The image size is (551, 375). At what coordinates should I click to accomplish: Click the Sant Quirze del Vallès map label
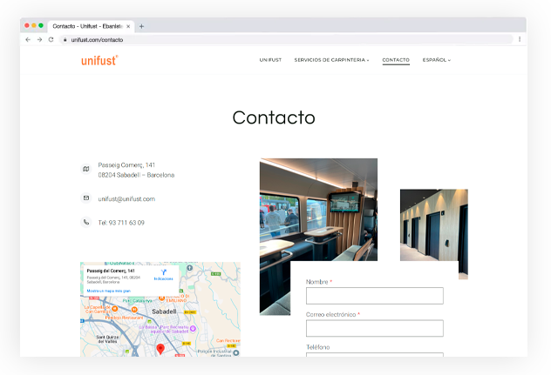(107, 338)
